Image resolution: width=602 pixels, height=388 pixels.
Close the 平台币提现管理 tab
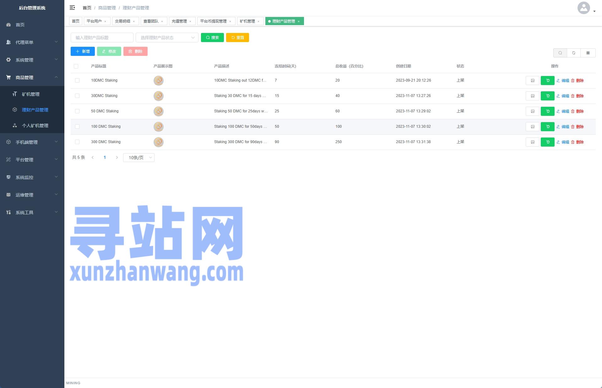click(230, 21)
